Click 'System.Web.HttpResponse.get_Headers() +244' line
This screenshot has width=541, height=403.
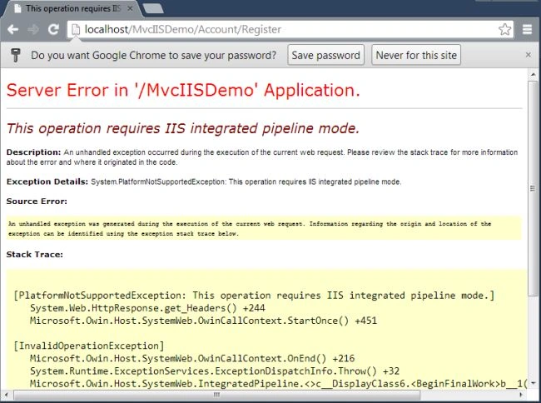click(147, 308)
